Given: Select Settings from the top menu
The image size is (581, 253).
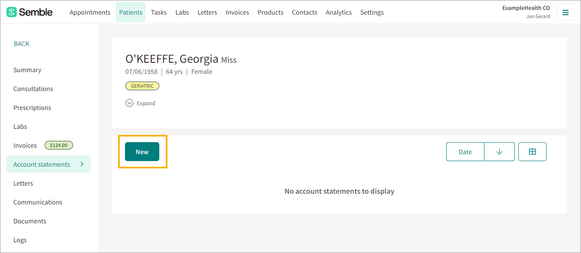Looking at the screenshot, I should click(x=372, y=12).
